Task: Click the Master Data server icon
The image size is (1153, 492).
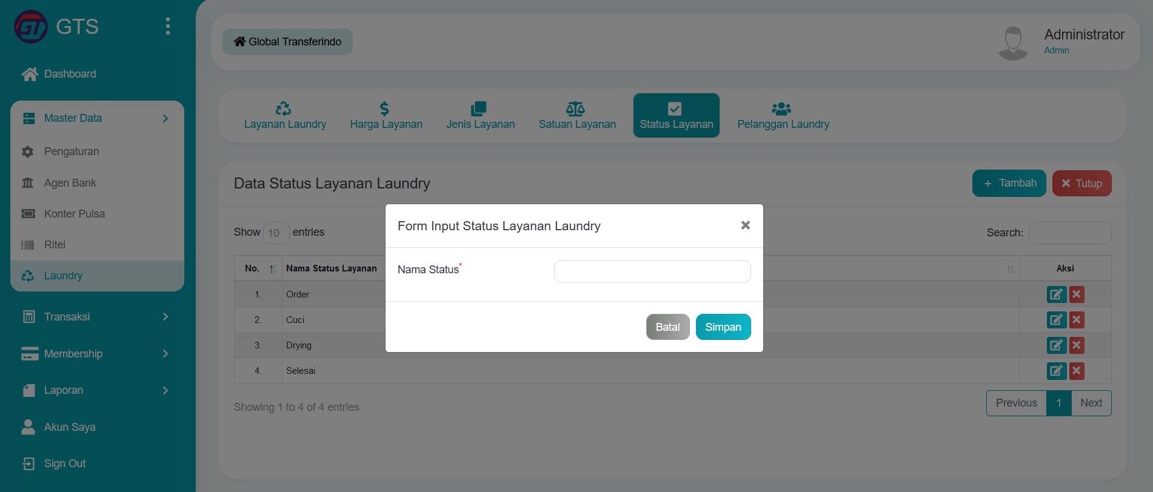Action: 28,118
